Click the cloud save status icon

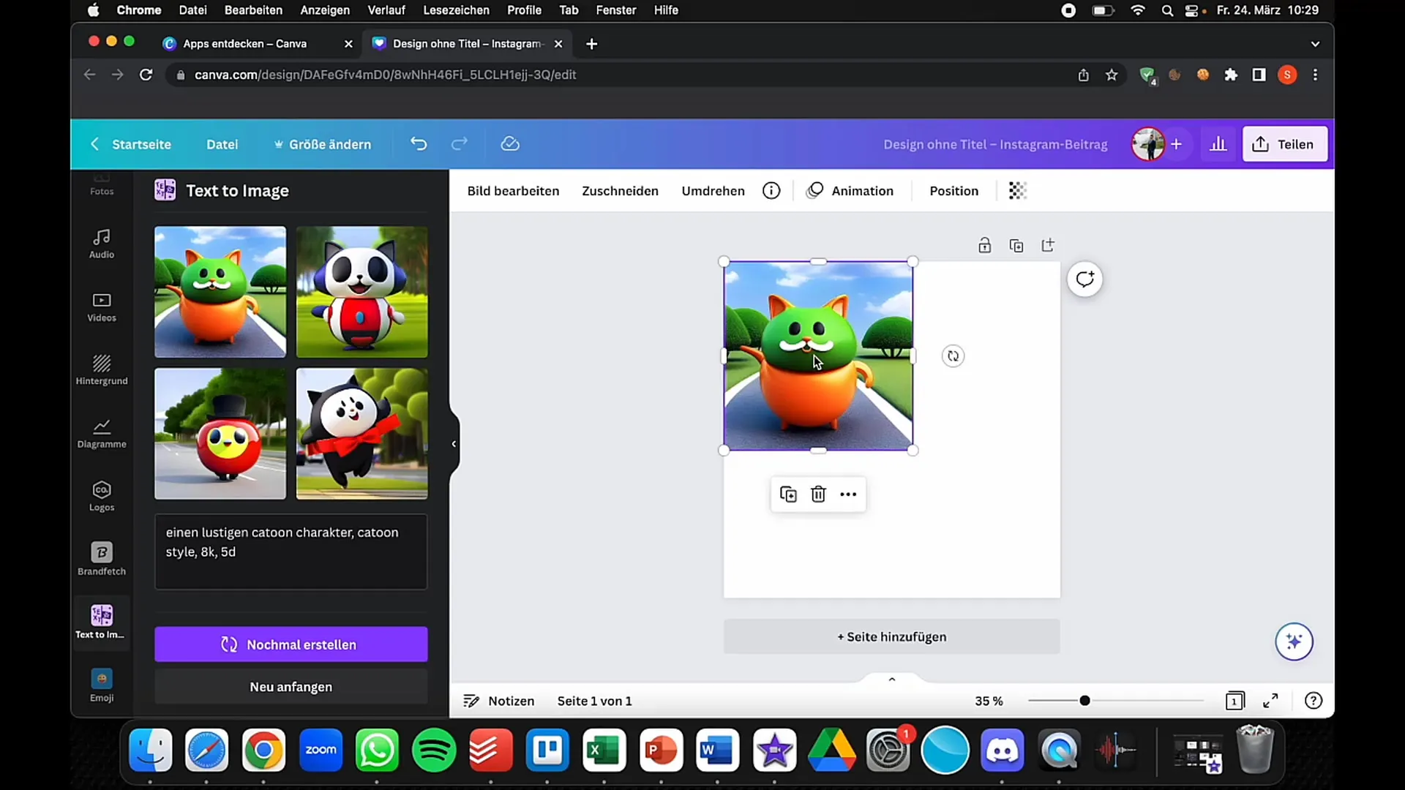coord(510,144)
